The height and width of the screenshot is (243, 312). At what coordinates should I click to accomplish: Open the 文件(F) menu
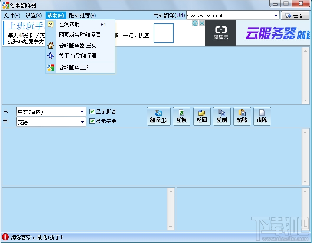(12, 16)
